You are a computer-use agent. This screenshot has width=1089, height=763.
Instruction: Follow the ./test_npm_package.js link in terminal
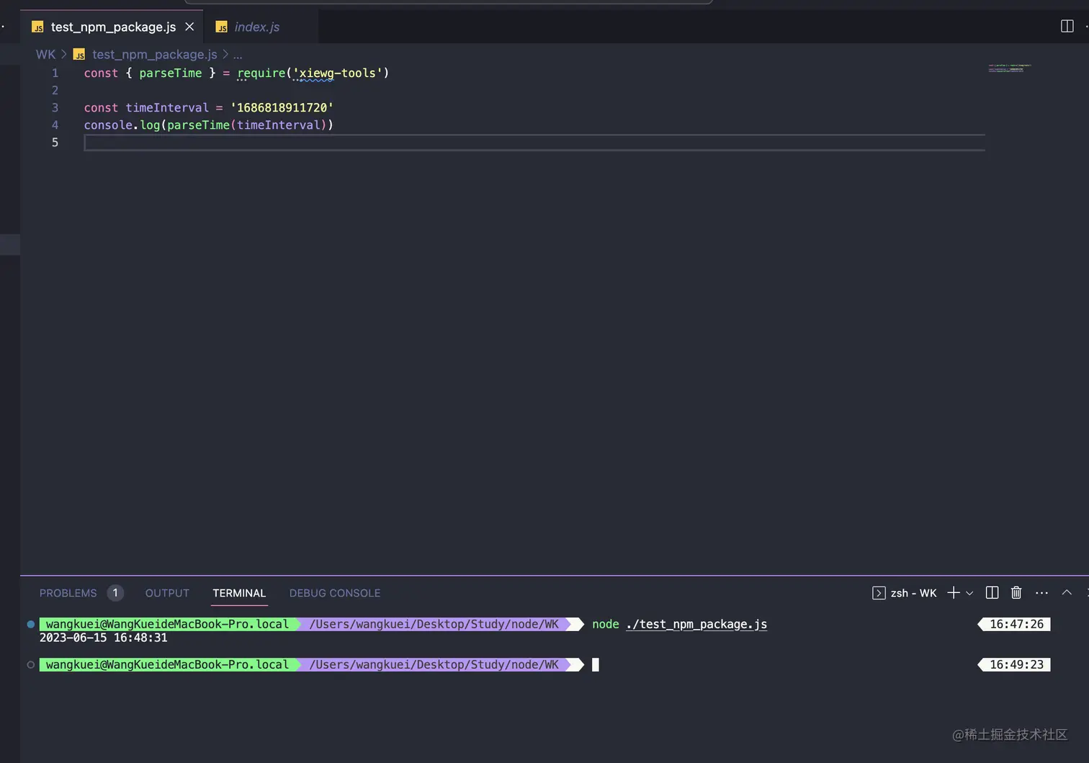[x=696, y=624]
